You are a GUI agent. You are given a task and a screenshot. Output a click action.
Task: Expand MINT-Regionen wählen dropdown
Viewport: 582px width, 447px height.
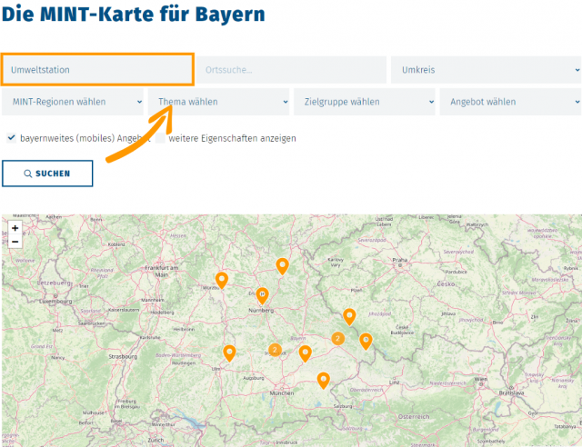(73, 102)
